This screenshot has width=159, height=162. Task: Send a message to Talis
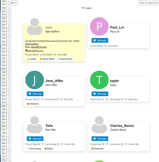click(35, 139)
